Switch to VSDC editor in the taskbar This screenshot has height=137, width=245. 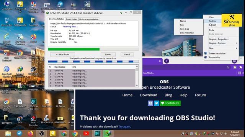click(97, 134)
